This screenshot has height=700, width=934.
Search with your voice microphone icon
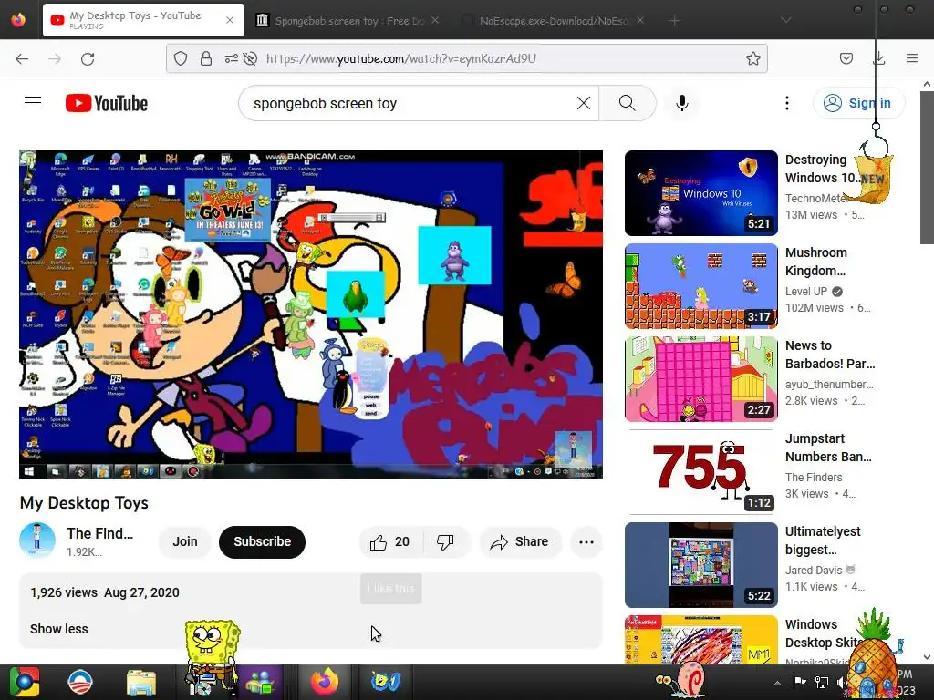click(682, 103)
